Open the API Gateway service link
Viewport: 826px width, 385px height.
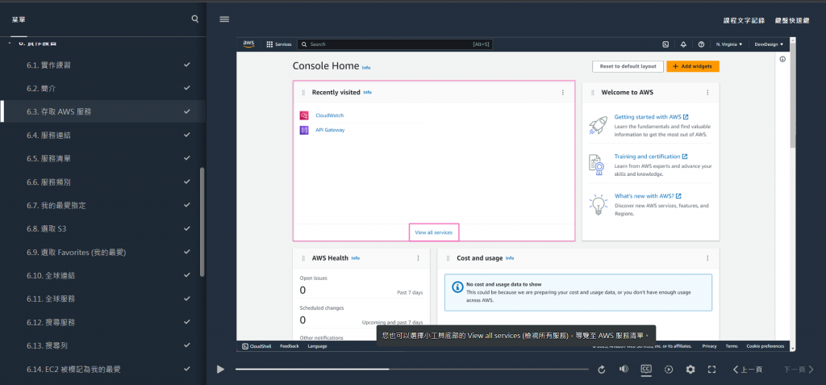[x=330, y=130]
